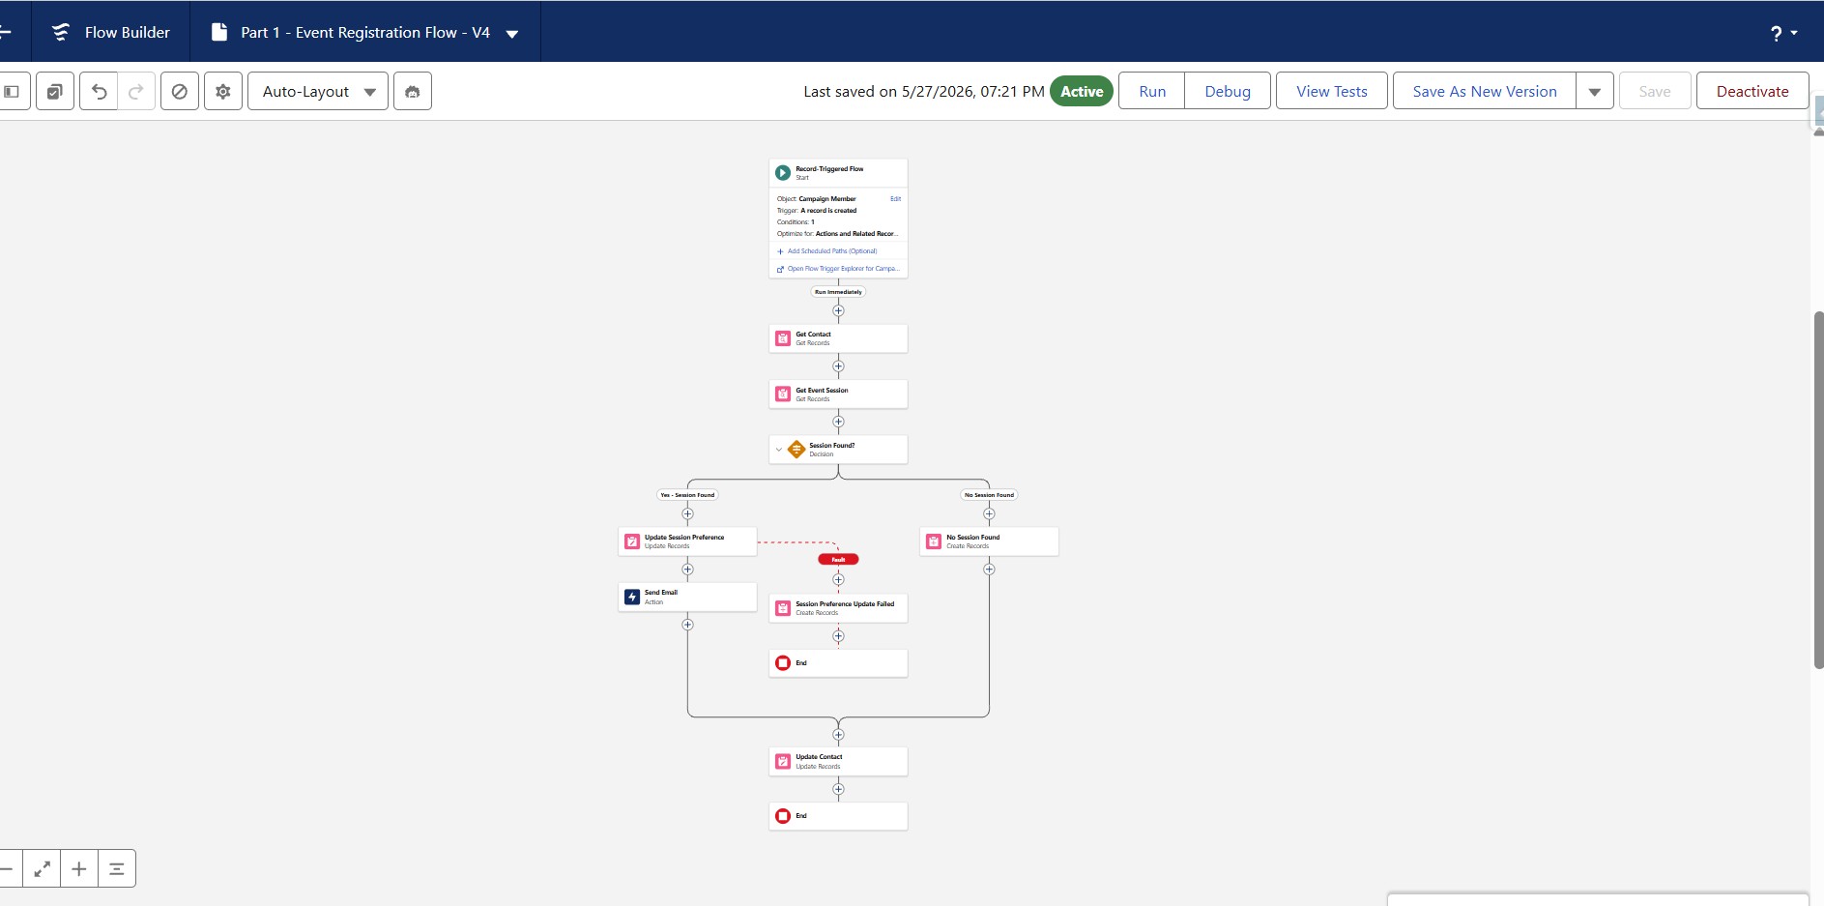Add element below Run Immediately label

pyautogui.click(x=838, y=310)
